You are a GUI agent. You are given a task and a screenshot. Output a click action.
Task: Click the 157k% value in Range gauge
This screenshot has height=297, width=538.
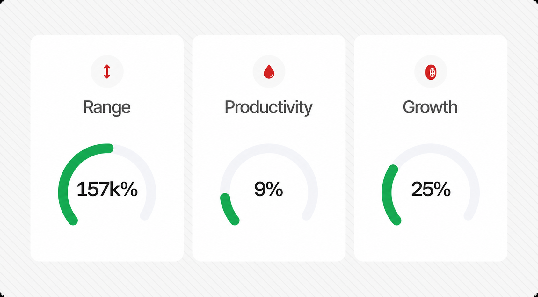107,189
